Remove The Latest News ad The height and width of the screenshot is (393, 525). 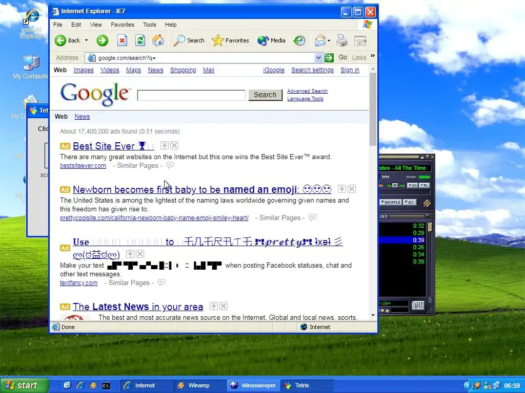pyautogui.click(x=224, y=306)
